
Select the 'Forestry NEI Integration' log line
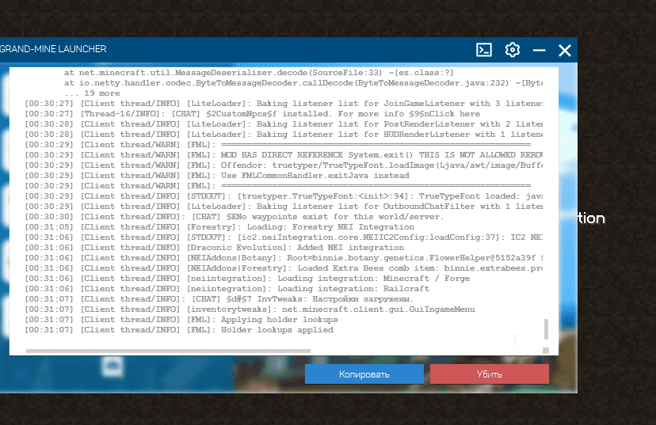[x=219, y=227]
